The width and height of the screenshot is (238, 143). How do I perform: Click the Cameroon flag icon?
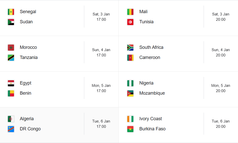pos(130,58)
